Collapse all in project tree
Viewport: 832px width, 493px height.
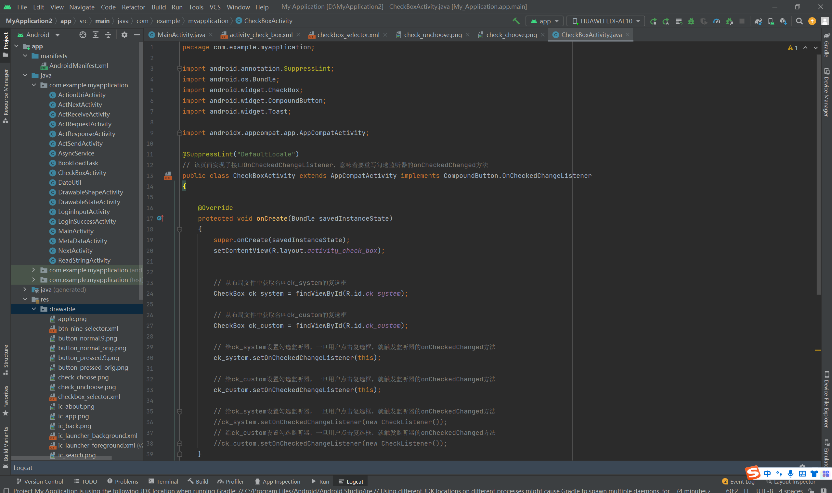pyautogui.click(x=108, y=35)
